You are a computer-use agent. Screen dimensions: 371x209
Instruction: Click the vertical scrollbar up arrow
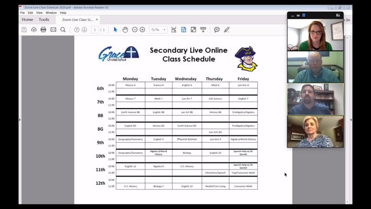pyautogui.click(x=347, y=38)
